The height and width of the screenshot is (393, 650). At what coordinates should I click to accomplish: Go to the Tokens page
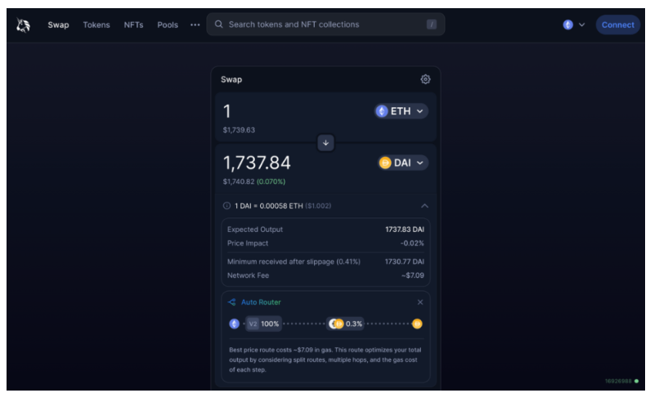tap(96, 25)
